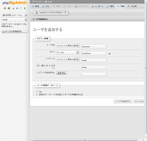Open the SQL documentation page icon
The width and height of the screenshot is (147, 141).
pos(21,8)
